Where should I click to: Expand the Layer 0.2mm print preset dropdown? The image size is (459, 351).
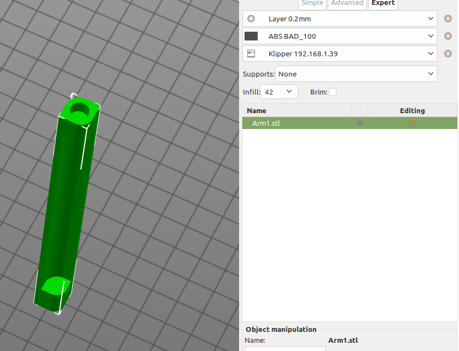point(430,19)
